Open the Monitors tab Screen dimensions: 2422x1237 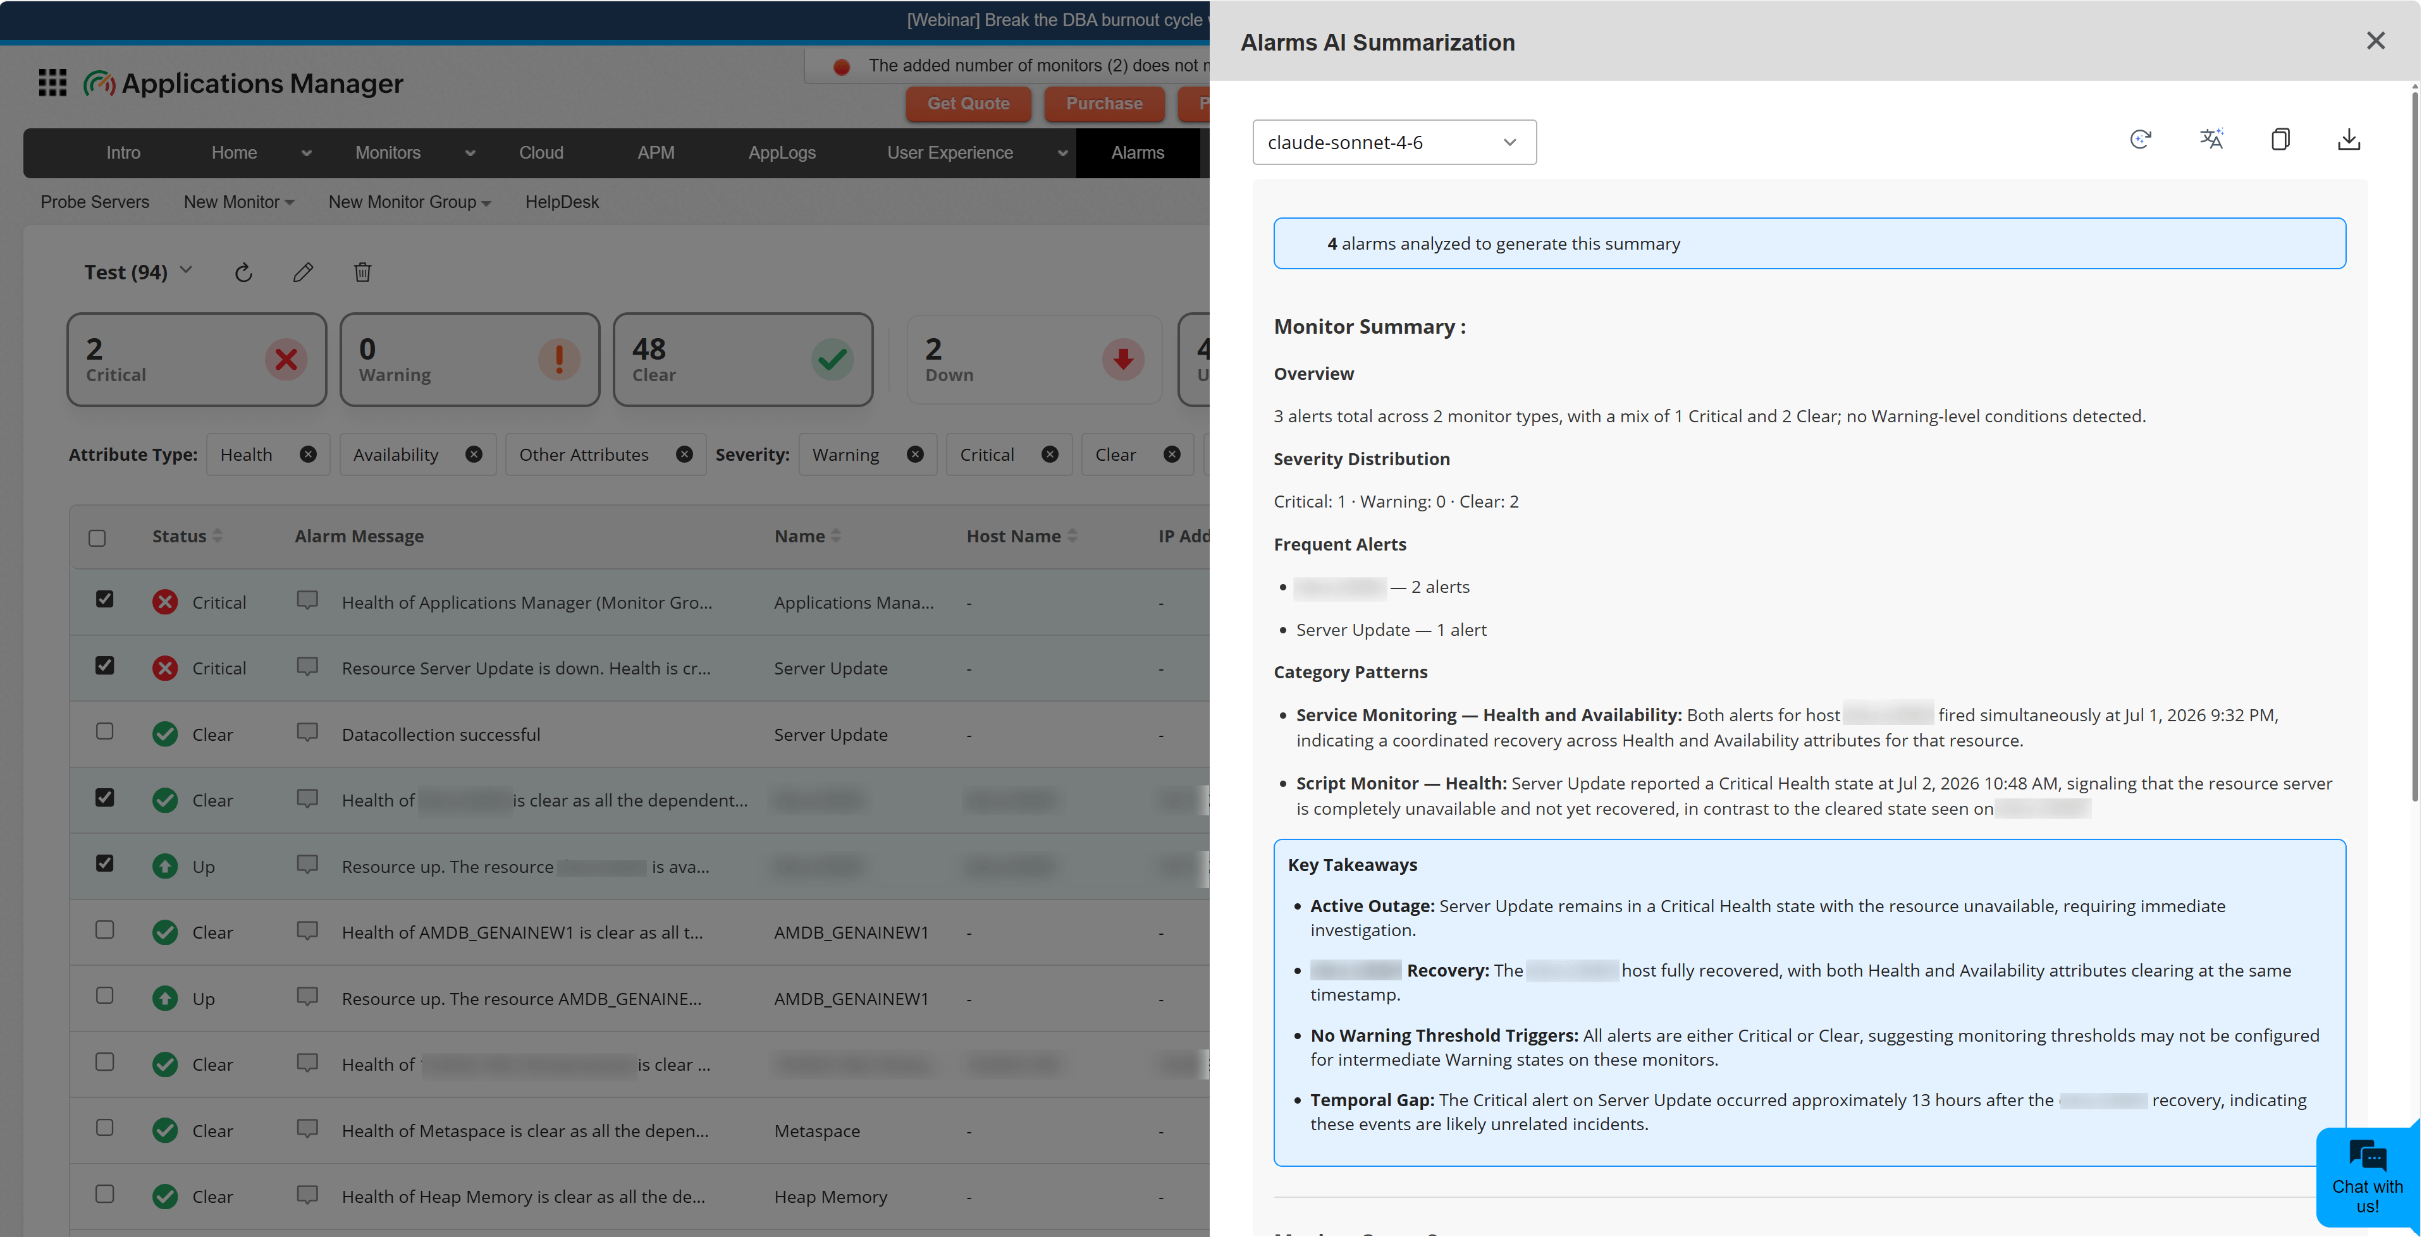tap(388, 153)
